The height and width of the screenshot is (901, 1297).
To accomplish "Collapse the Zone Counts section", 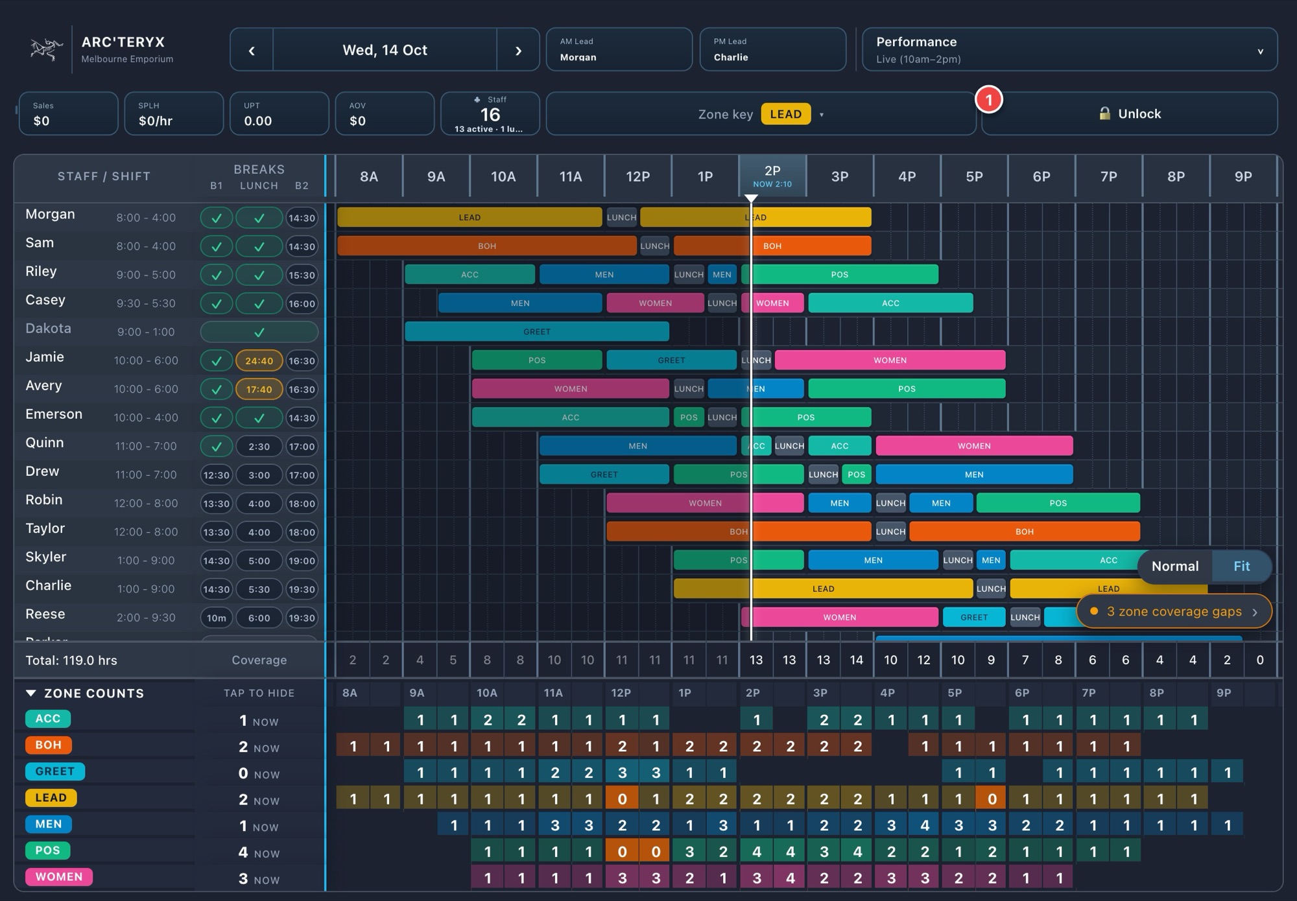I will click(x=30, y=693).
